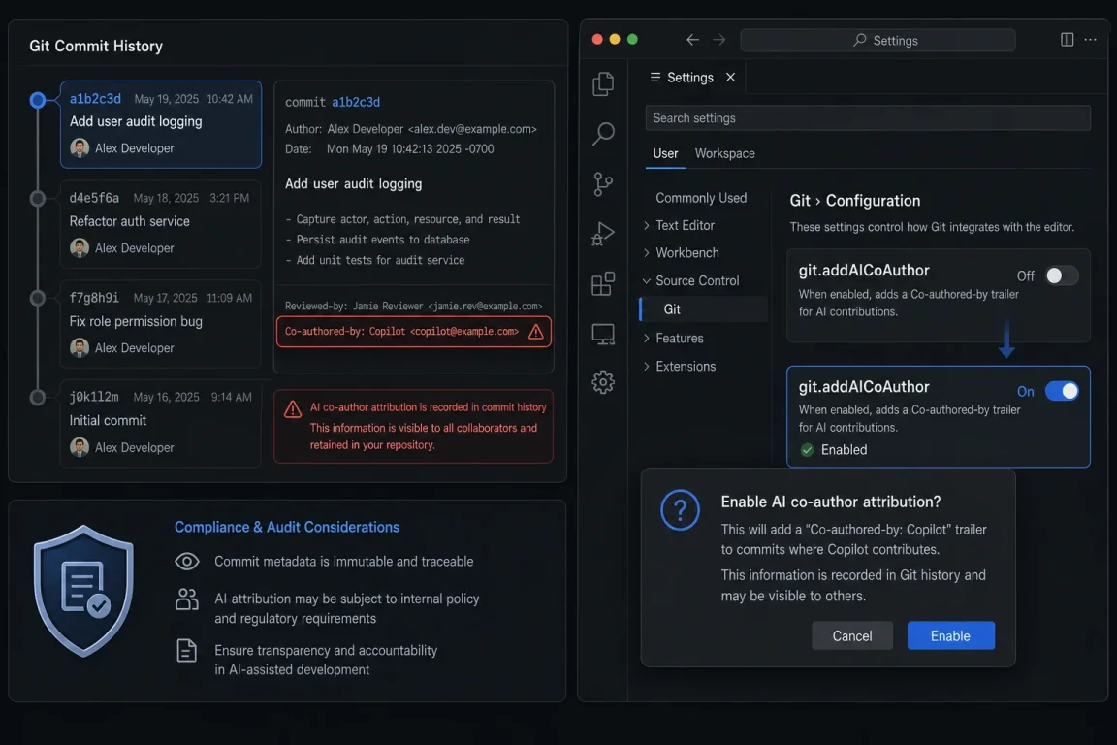Open the Source Control branch icon
The image size is (1117, 745).
[603, 184]
